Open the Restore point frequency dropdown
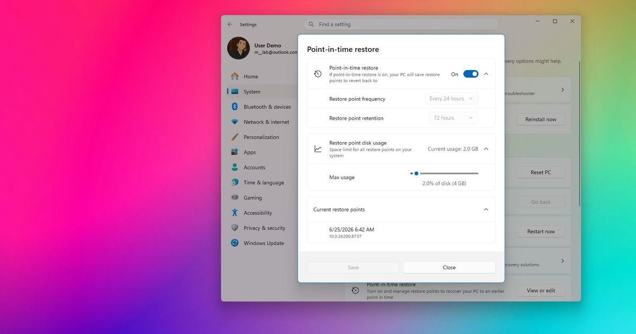The width and height of the screenshot is (636, 334). click(452, 99)
